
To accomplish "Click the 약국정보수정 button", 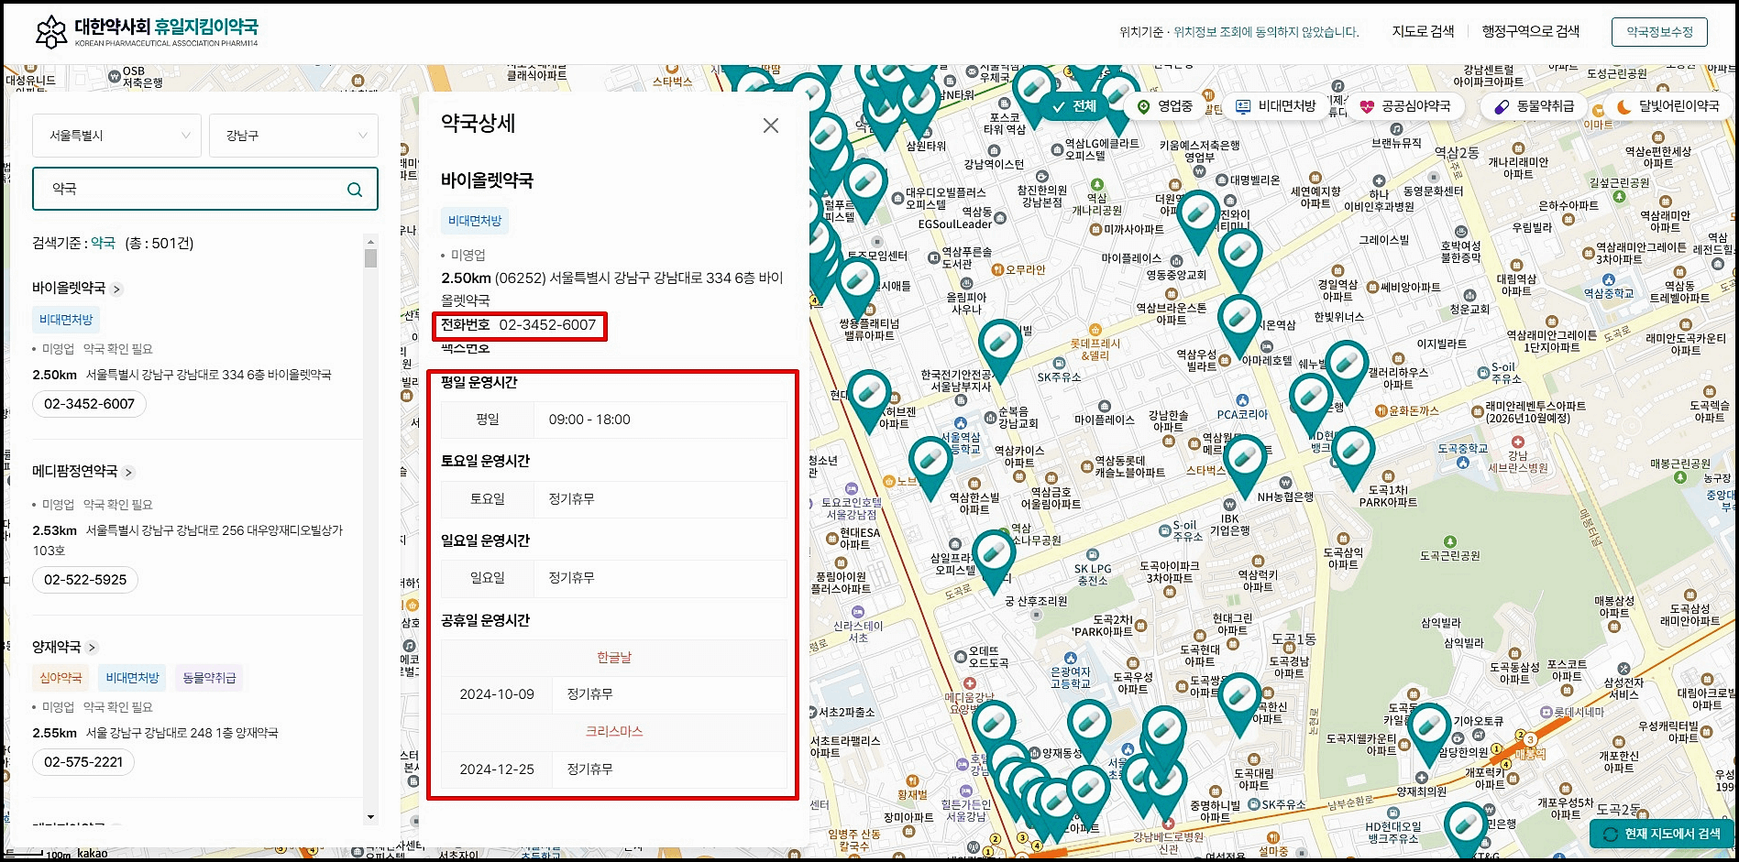I will coord(1660,30).
